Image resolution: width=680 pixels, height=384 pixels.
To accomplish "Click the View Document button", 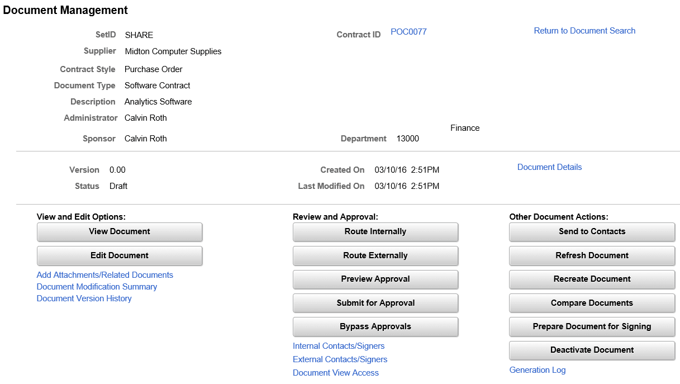I will 119,231.
